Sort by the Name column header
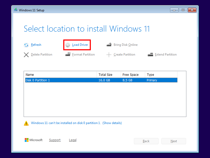The image size is (210, 158). [61, 75]
